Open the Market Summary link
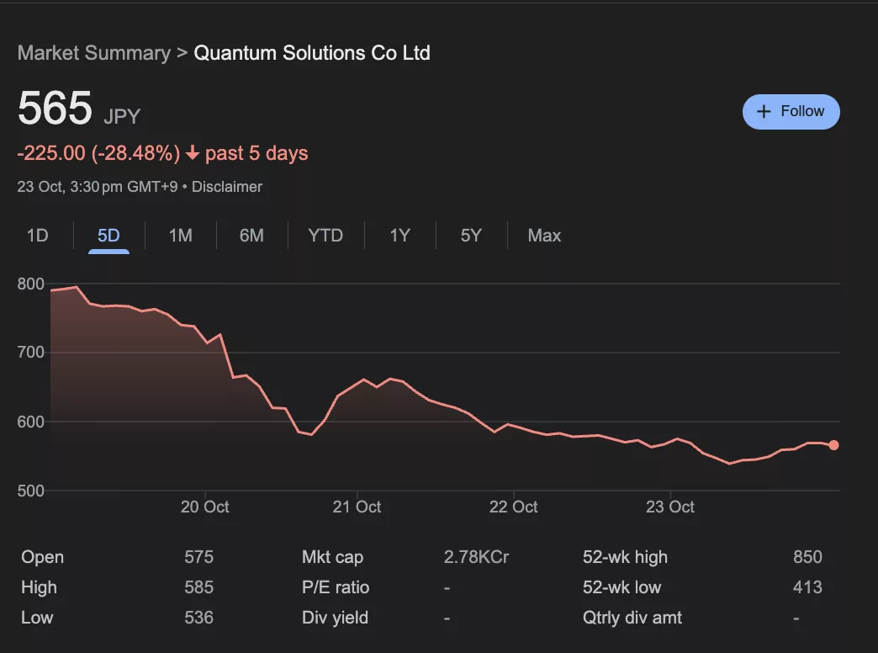Viewport: 878px width, 653px height. (x=93, y=52)
